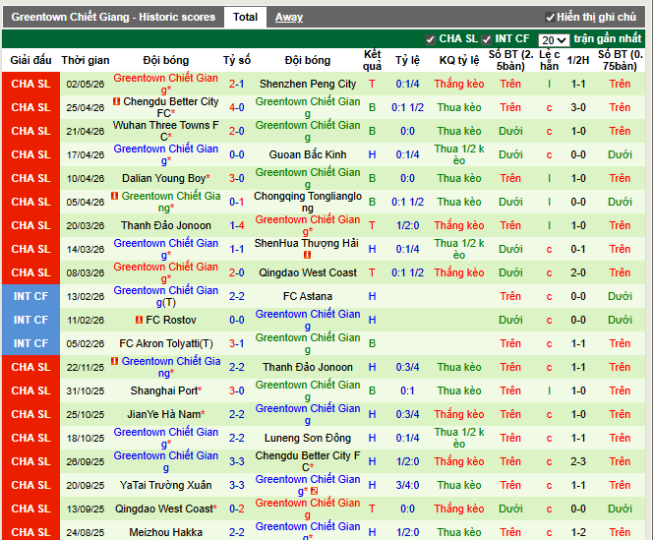653x540 pixels.
Task: Switch to the Total tab
Action: [245, 17]
